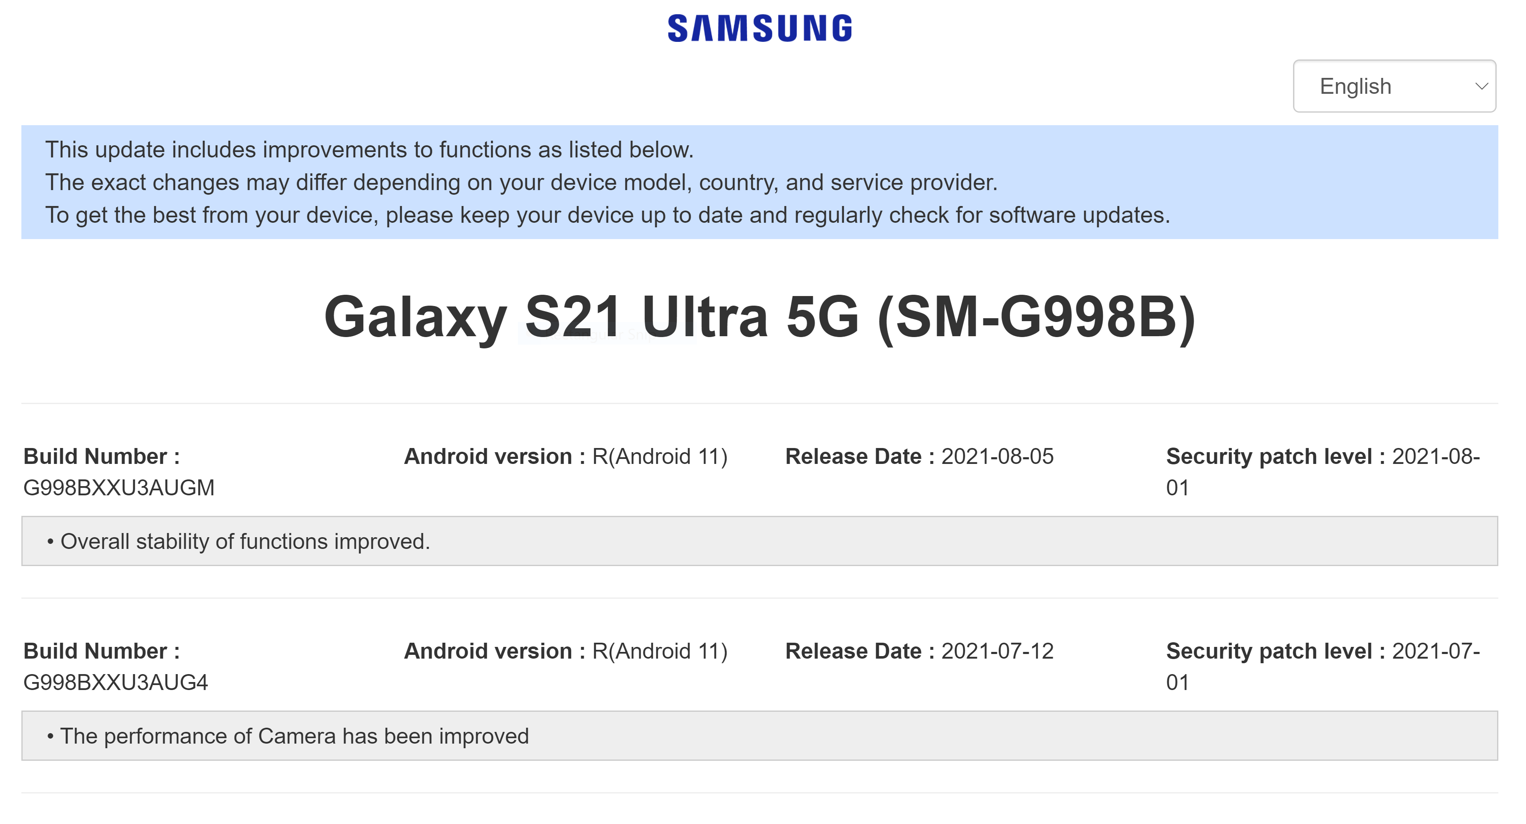Screen dimensions: 1526x824
Task: Click the first 'Build Number :' label
Action: tap(101, 456)
